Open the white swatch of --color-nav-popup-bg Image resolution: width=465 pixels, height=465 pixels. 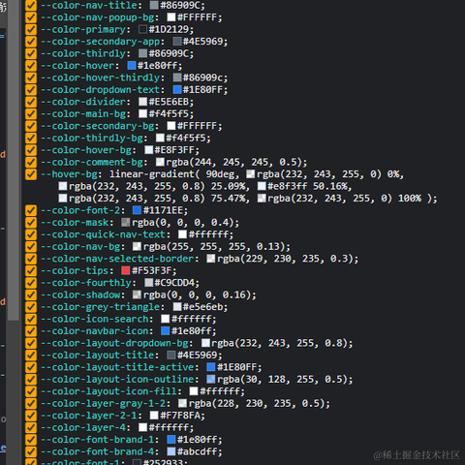pos(171,17)
